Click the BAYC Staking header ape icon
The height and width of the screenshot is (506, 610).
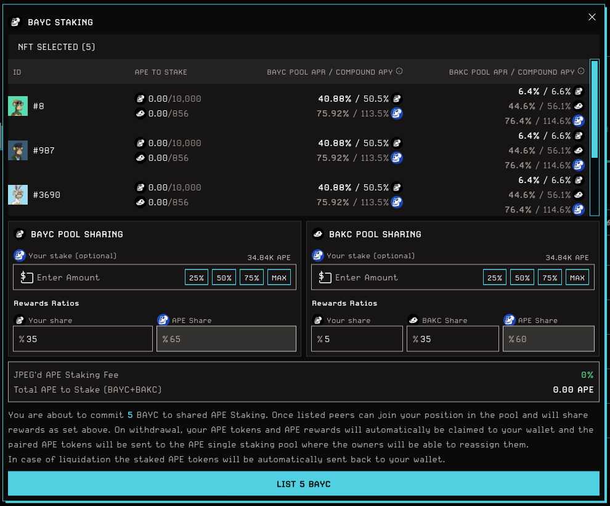coord(16,22)
